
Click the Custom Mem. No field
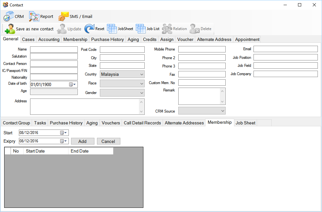202,82
